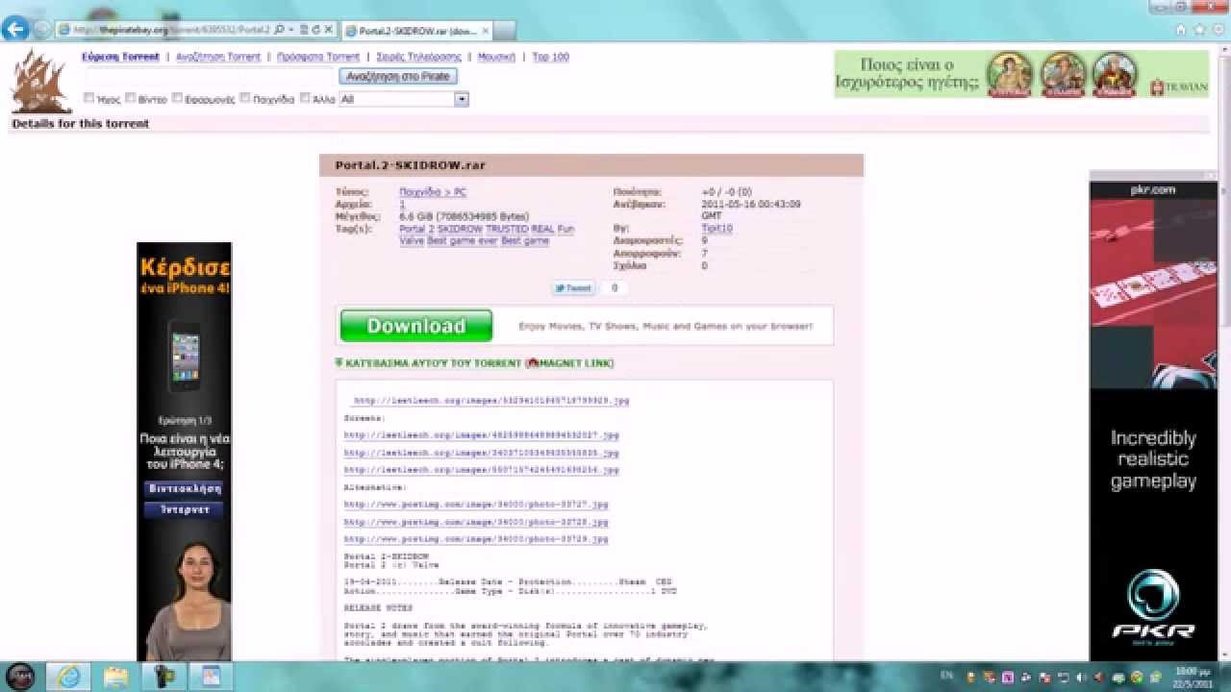This screenshot has width=1231, height=692.
Task: Click the Εύρεση Torrent menu link
Action: click(x=120, y=57)
